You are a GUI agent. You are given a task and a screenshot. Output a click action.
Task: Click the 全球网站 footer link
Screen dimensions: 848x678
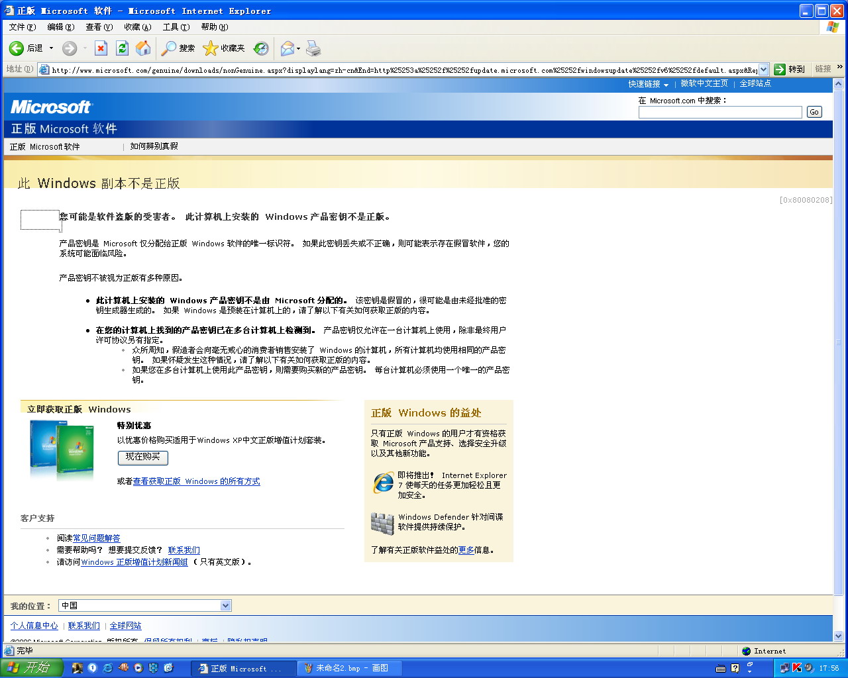click(125, 626)
